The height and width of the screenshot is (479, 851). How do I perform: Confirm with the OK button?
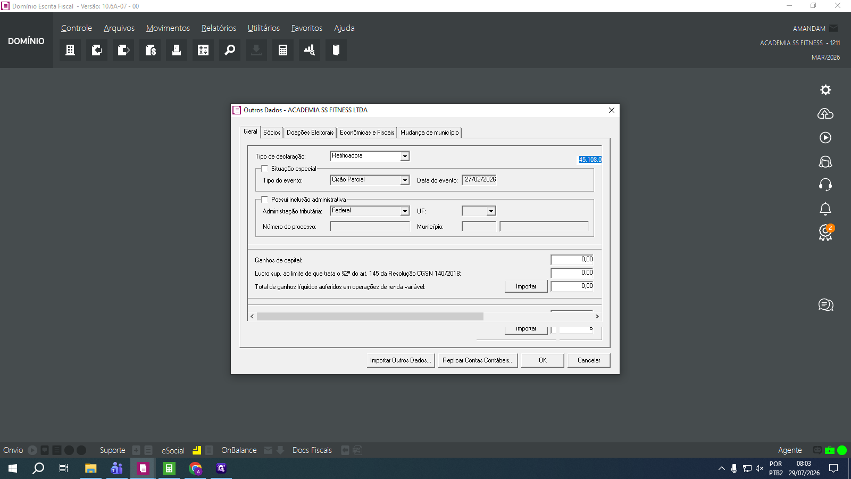click(543, 360)
